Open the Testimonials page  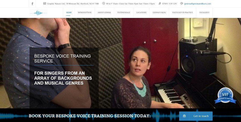pyautogui.click(x=123, y=13)
